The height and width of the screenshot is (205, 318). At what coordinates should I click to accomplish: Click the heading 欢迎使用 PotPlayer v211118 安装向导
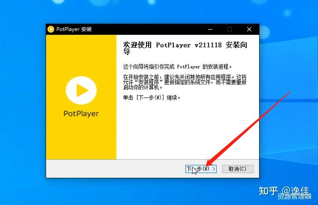(x=185, y=48)
